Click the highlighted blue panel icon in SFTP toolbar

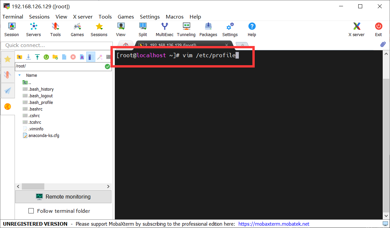coord(91,57)
